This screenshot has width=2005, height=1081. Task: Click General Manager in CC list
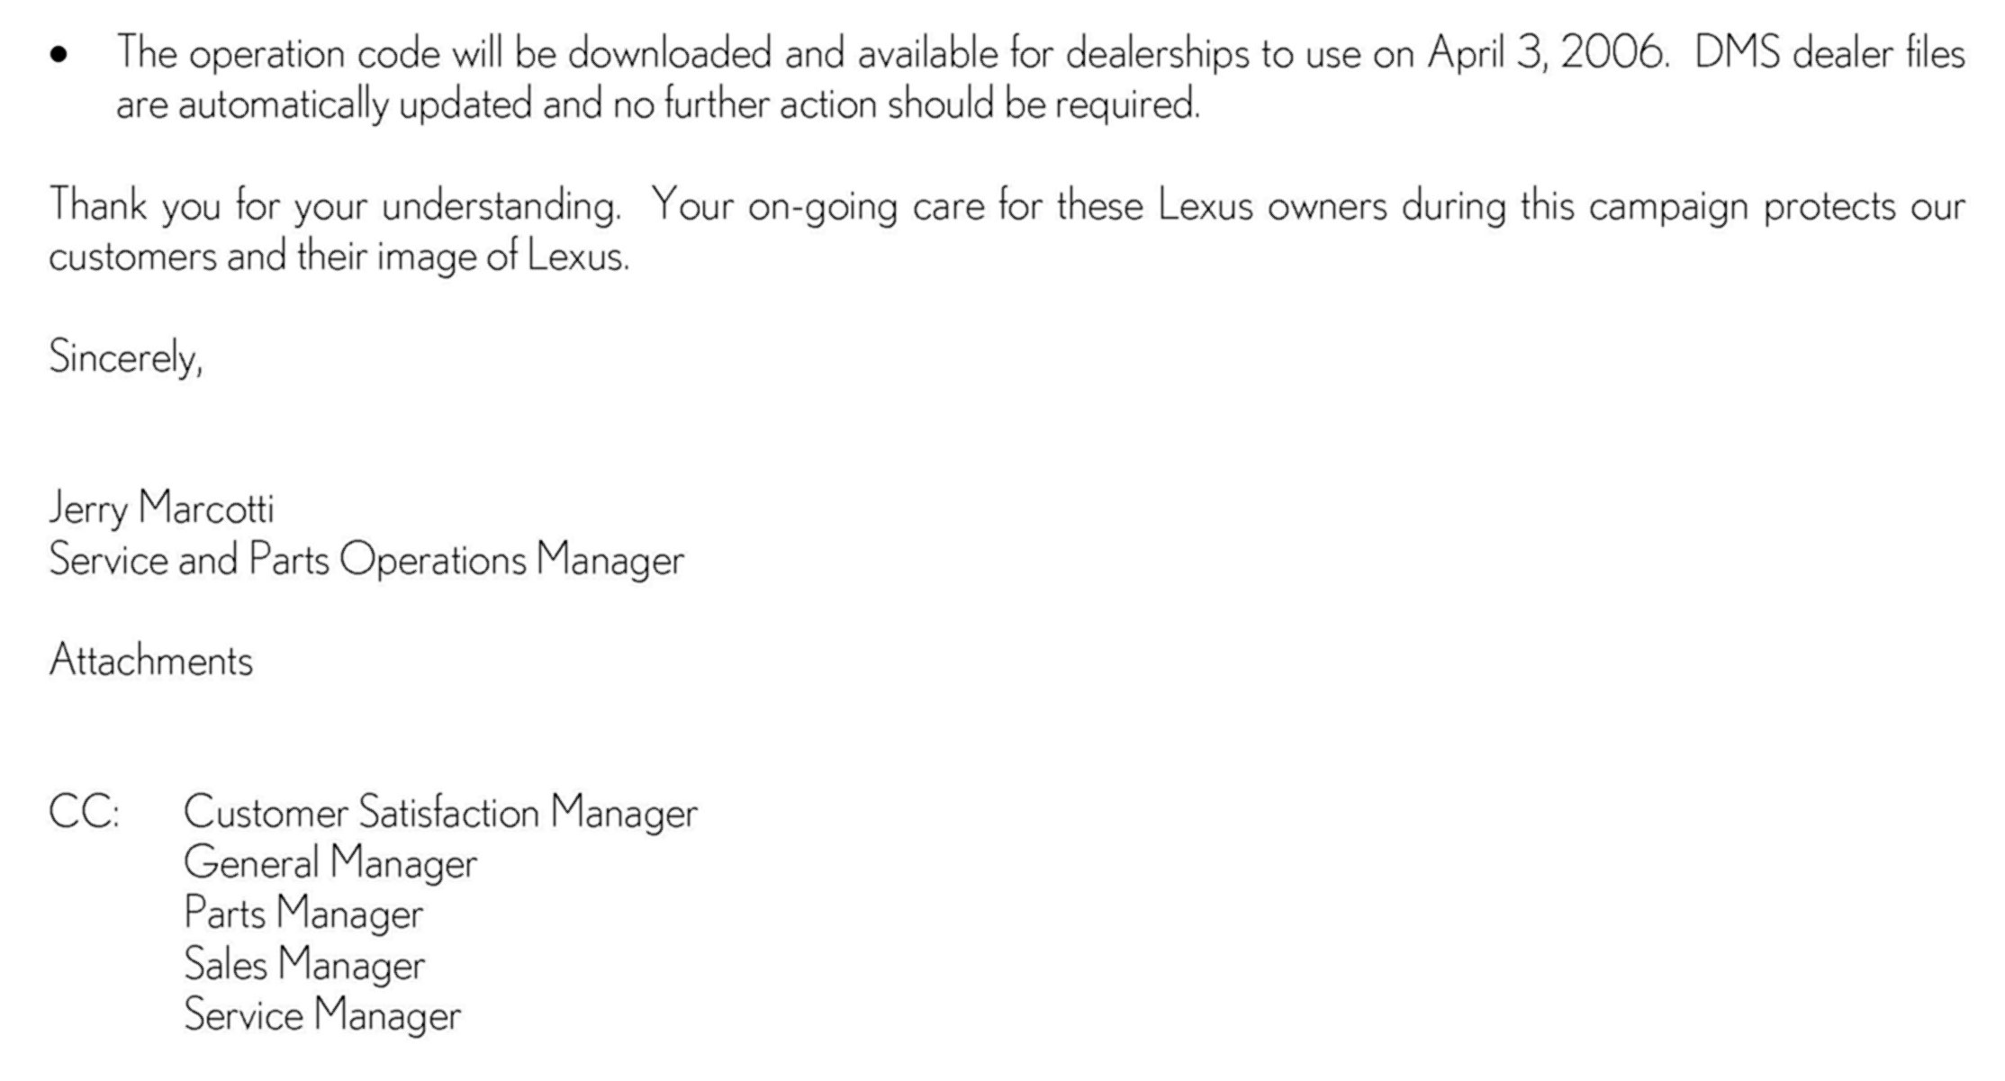(x=330, y=863)
